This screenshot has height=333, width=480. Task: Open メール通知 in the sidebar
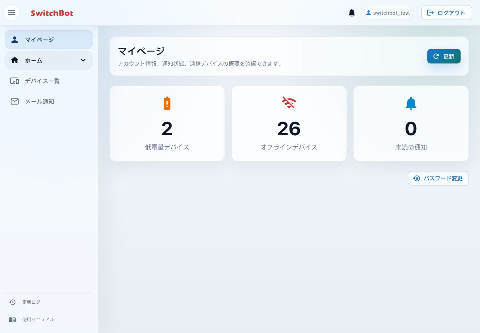point(49,101)
